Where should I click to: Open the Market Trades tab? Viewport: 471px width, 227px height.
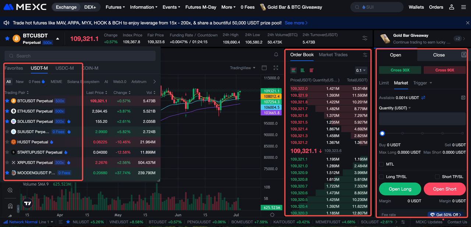tap(333, 55)
